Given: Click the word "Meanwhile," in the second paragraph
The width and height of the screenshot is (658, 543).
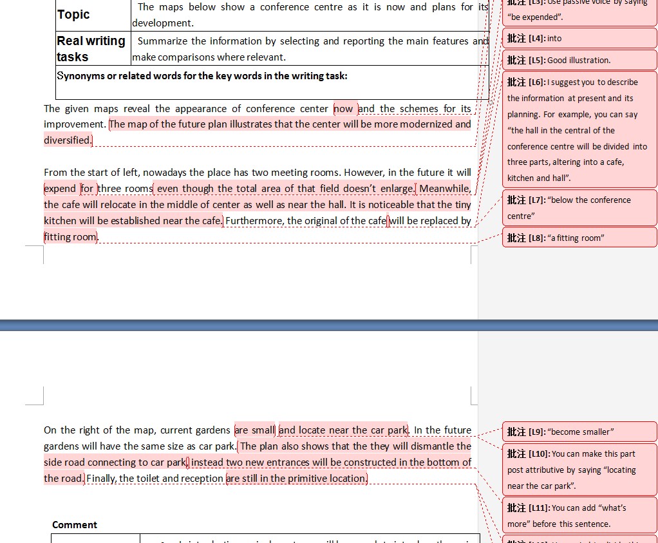Looking at the screenshot, I should point(446,189).
